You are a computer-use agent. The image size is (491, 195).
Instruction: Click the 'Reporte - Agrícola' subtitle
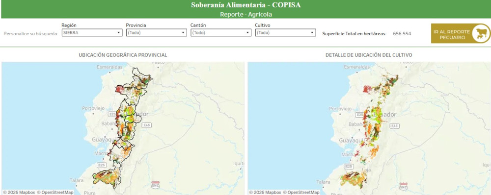click(x=246, y=14)
